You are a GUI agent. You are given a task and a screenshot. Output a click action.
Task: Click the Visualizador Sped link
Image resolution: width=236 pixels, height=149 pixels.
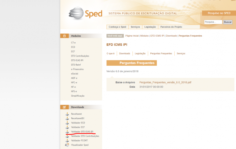click(80, 145)
